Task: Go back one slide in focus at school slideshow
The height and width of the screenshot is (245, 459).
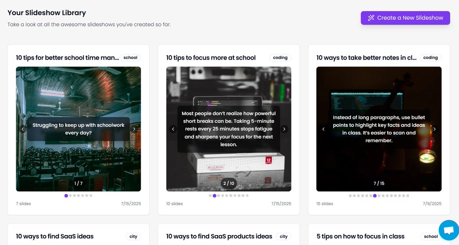Action: pos(173,129)
